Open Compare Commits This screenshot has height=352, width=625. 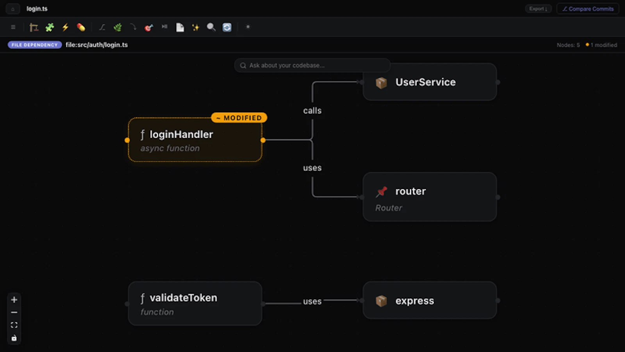(587, 9)
